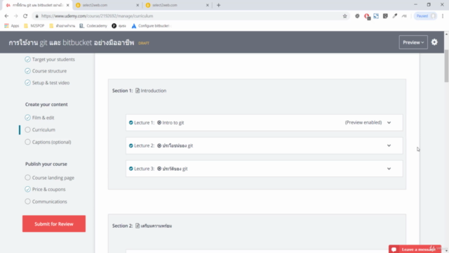Close the Udemy course tab

coord(67,5)
